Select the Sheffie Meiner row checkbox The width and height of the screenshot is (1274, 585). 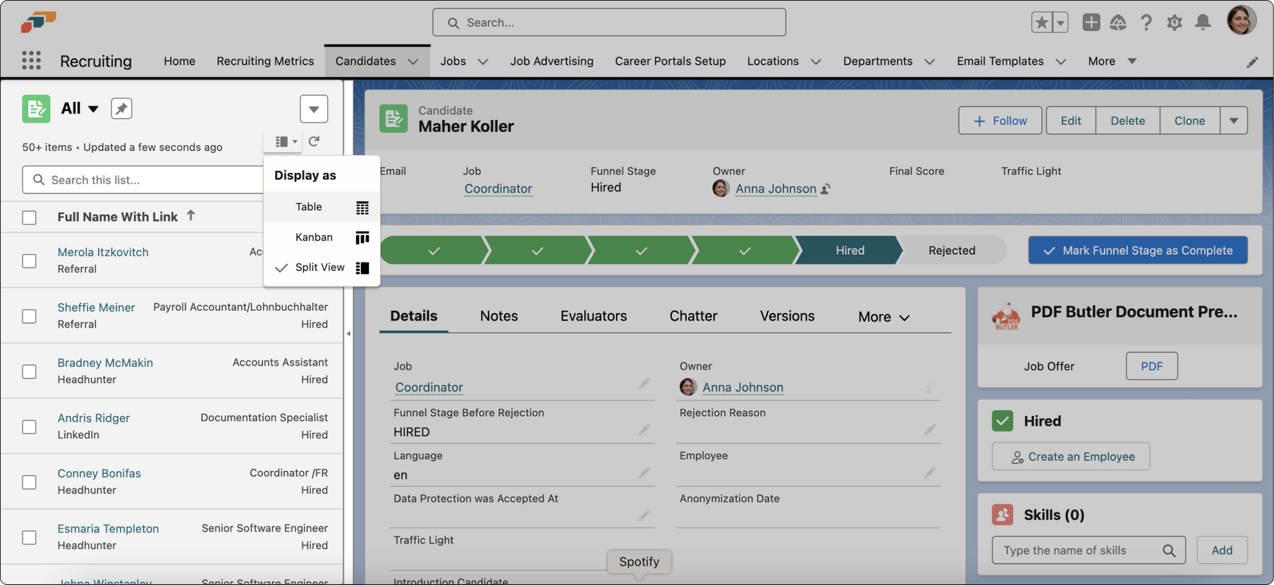29,317
